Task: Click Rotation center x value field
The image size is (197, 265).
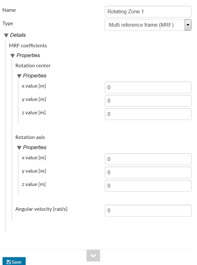Action: (148, 88)
